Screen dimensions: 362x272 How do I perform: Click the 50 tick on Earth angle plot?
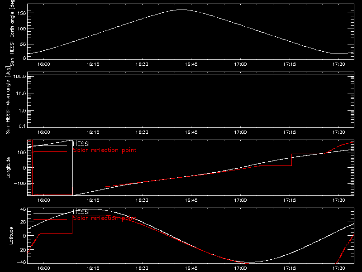tap(23, 44)
